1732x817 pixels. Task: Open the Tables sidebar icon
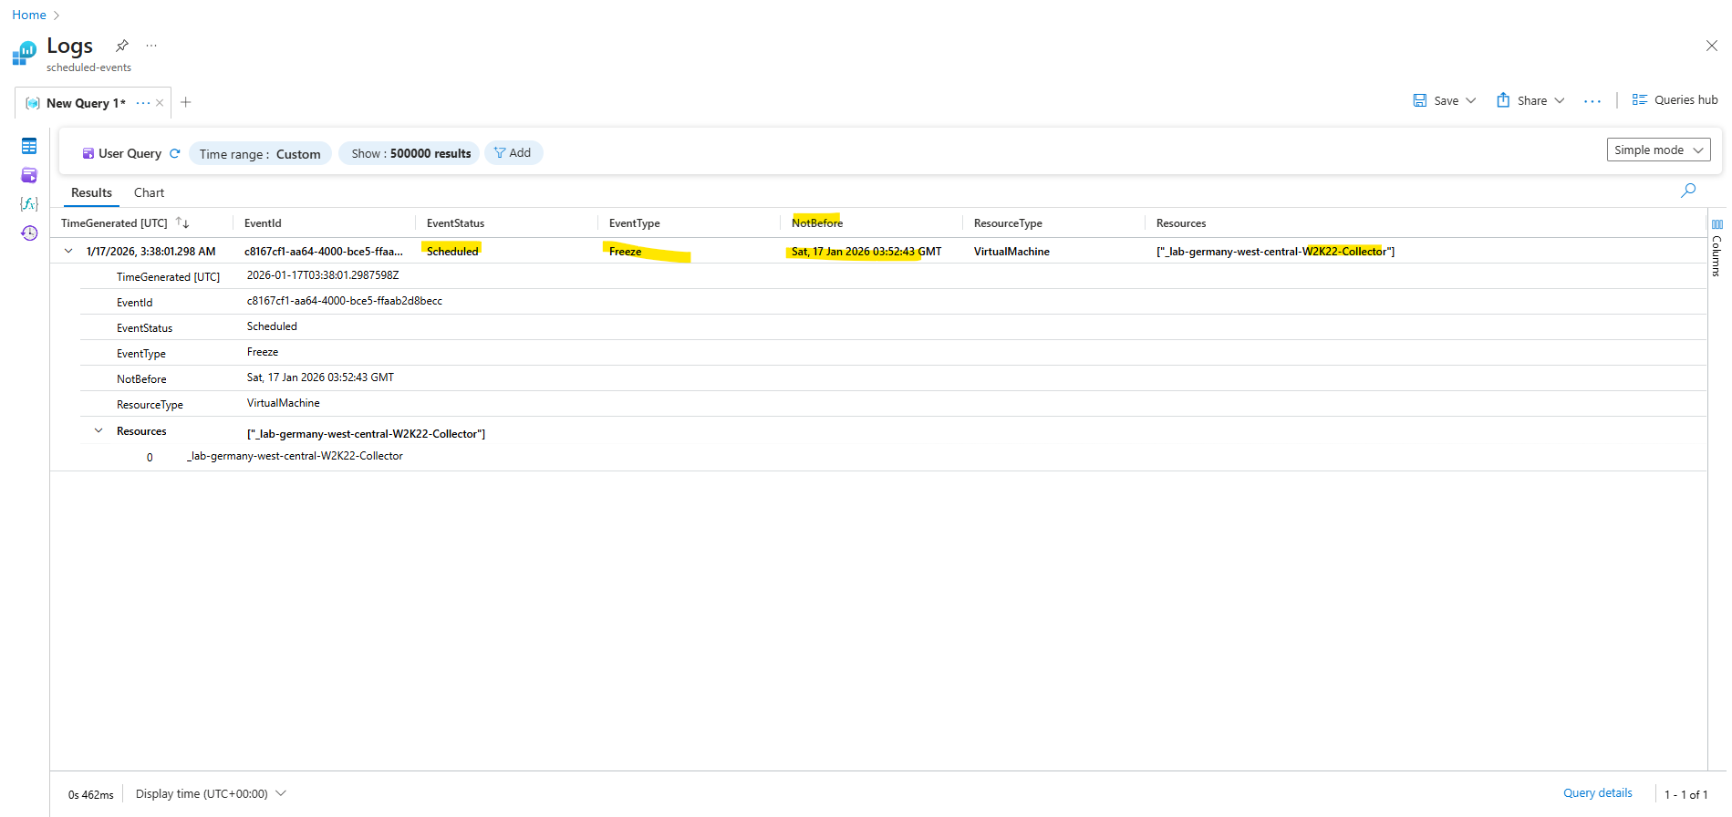(29, 146)
